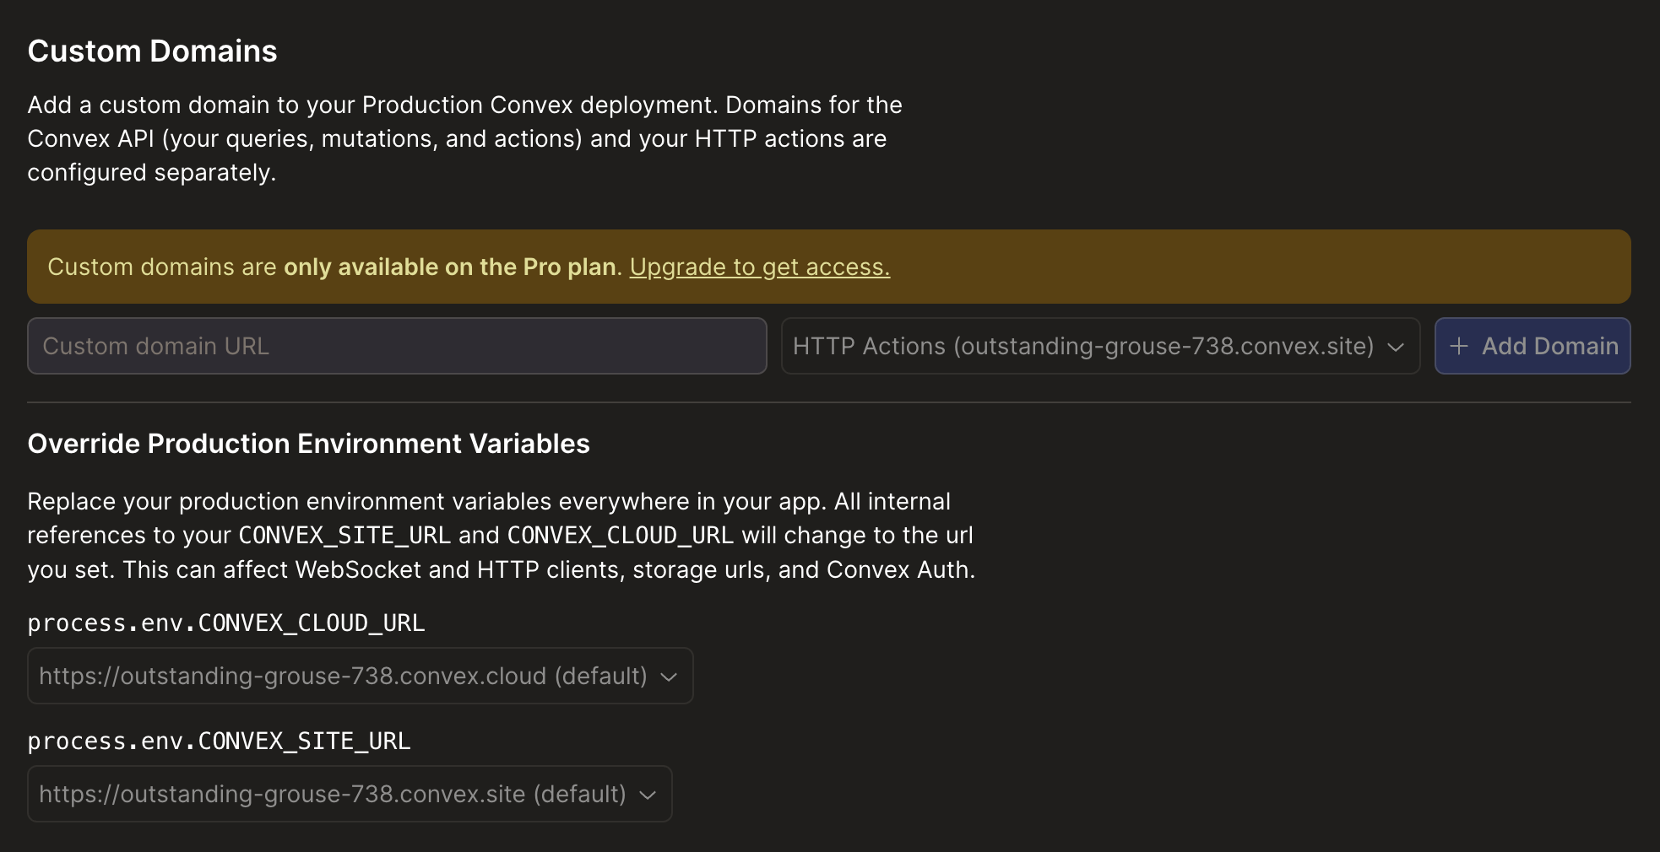Click the plus icon on Add Domain
Image resolution: width=1660 pixels, height=852 pixels.
[x=1459, y=346]
